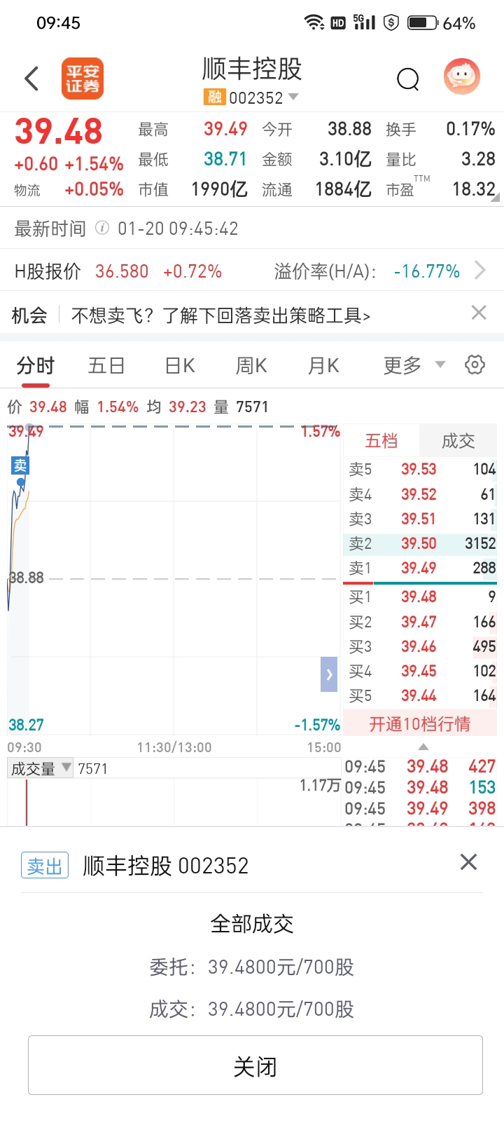Open 成交量 indicator dropdown
This screenshot has height=1130, width=504.
[41, 768]
